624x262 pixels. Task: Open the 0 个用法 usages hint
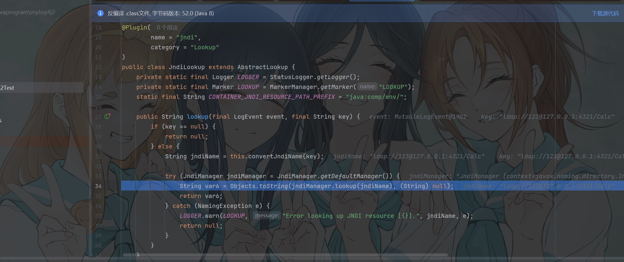pos(167,28)
